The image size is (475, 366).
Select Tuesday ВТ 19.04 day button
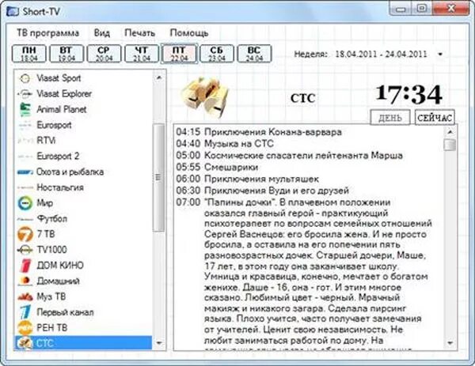tap(66, 54)
